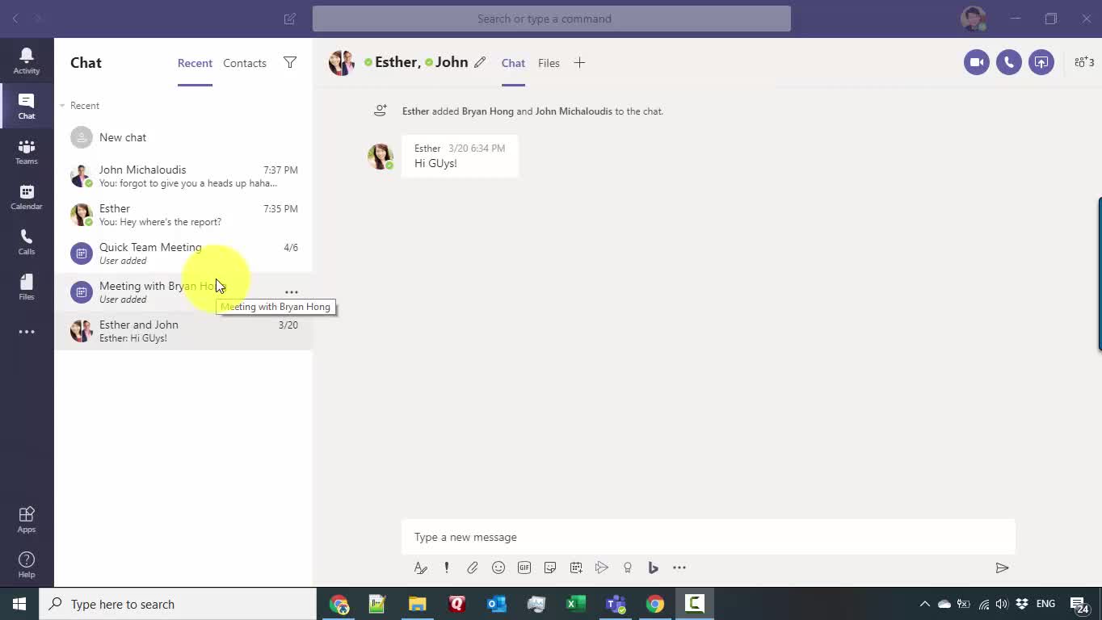
Task: Open the view and add participants icon
Action: click(1083, 62)
